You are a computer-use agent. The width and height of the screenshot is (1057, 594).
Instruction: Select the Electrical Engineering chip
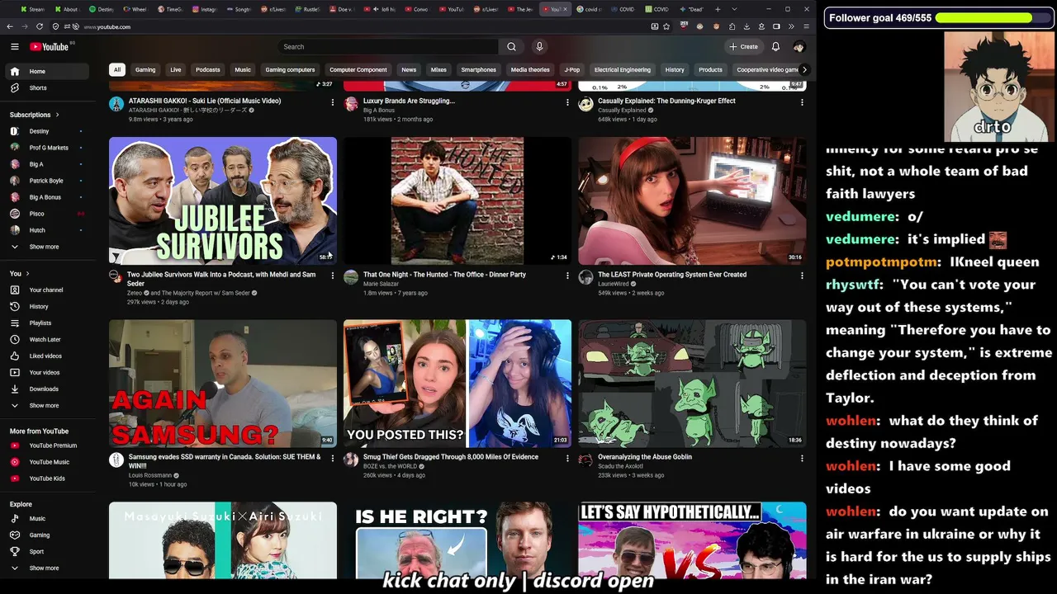[623, 70]
